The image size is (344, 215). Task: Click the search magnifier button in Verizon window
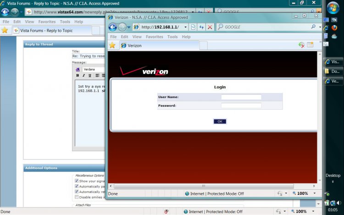[x=313, y=27]
